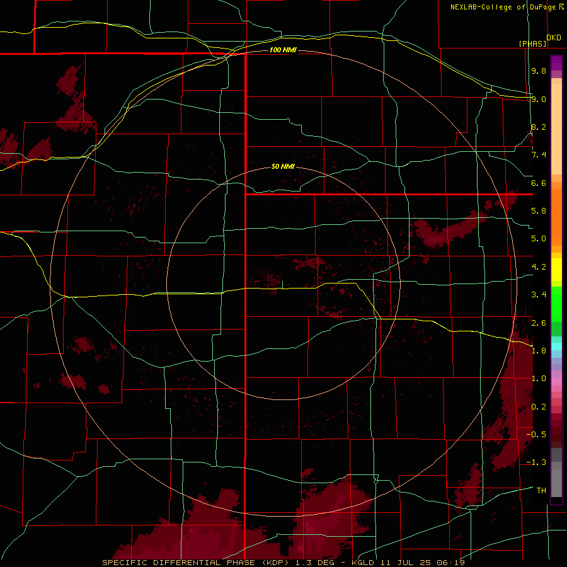Click the 5.0 legend value

tap(539, 239)
